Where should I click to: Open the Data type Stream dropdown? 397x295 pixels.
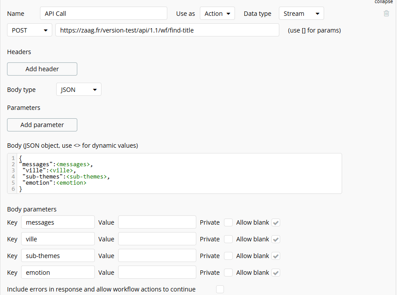(x=301, y=14)
